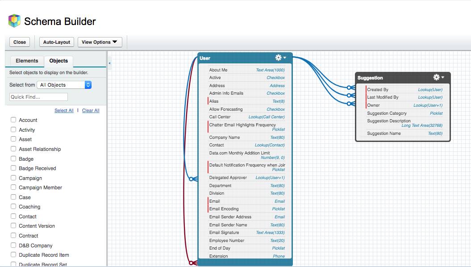Select the About Me field in User
The width and height of the screenshot is (471, 267).
(x=246, y=70)
